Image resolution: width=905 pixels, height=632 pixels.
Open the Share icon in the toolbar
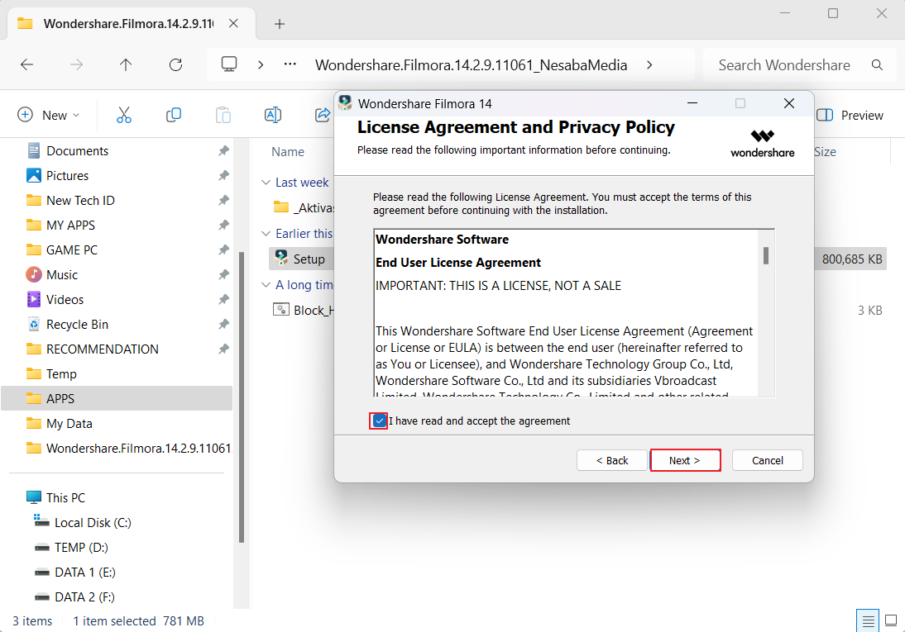tap(322, 115)
